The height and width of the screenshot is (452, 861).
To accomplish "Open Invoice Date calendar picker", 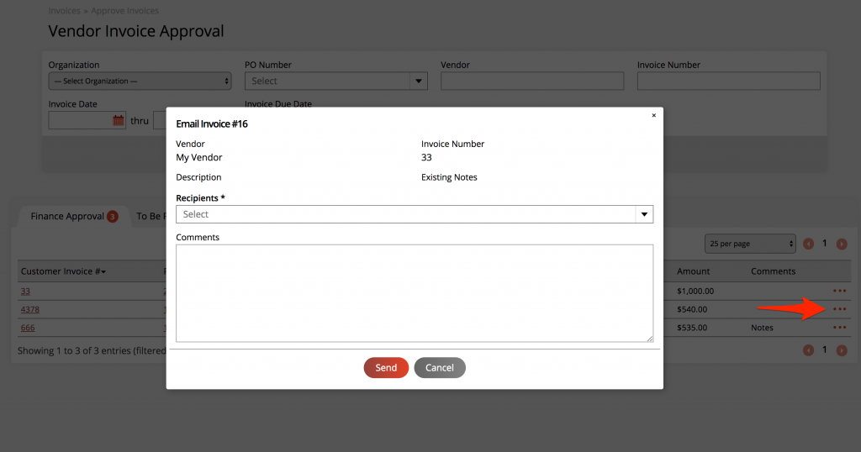I will pos(118,120).
